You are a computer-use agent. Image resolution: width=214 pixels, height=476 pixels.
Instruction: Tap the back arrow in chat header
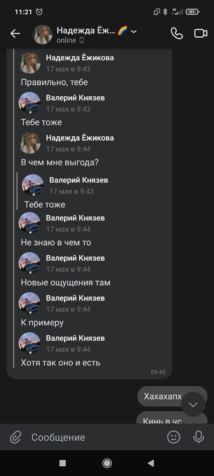tap(15, 34)
